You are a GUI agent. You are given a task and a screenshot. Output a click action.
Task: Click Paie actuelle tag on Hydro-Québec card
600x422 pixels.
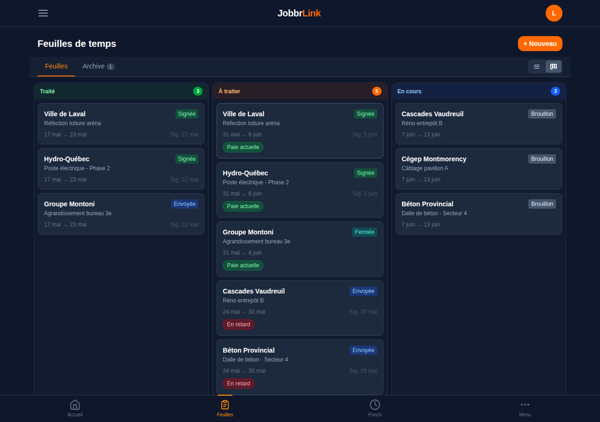[243, 206]
